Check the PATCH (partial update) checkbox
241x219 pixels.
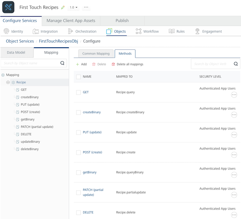tap(78, 192)
